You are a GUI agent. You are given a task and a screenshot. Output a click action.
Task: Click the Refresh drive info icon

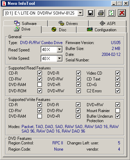pyautogui.click(x=111, y=13)
